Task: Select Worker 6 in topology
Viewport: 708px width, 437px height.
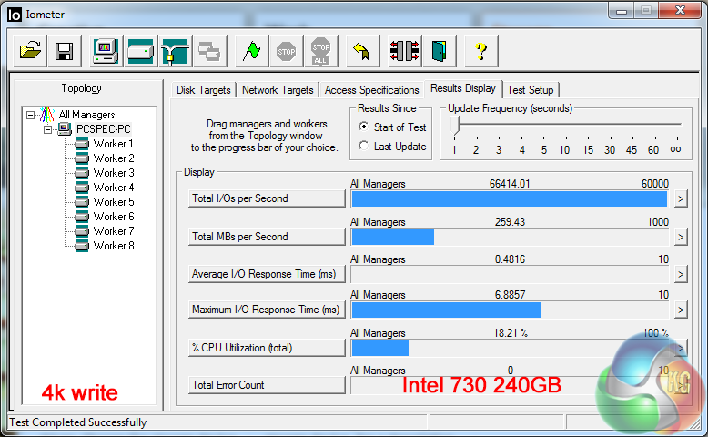Action: coord(114,217)
